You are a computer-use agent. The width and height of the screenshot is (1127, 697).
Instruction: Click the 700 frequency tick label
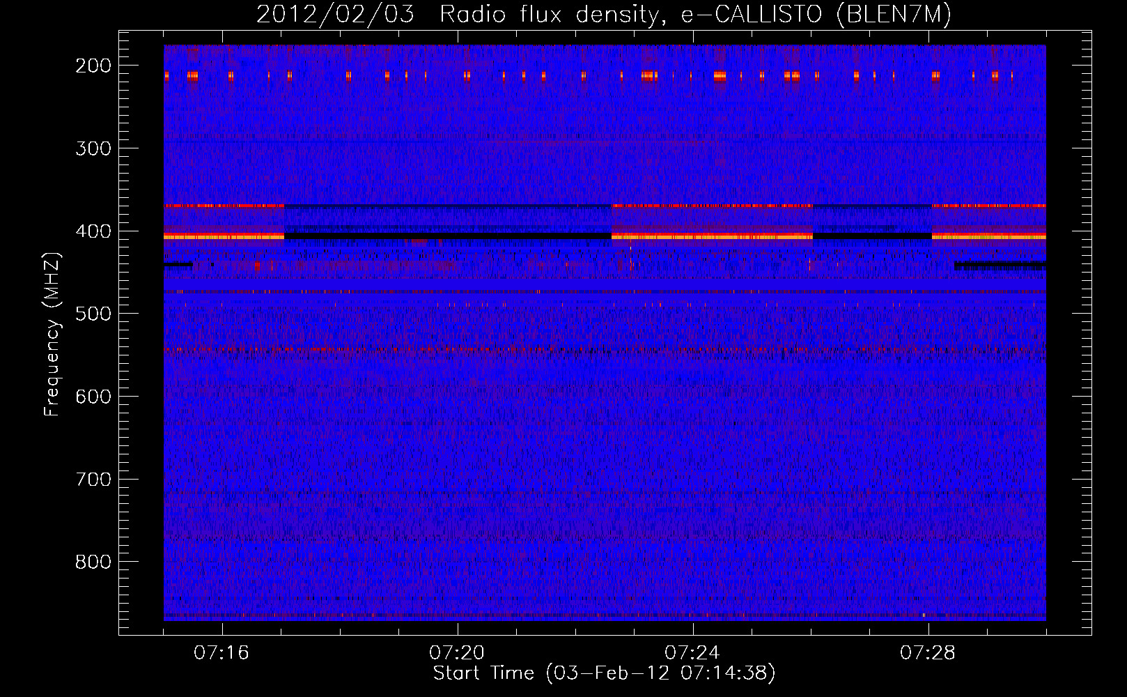point(93,480)
